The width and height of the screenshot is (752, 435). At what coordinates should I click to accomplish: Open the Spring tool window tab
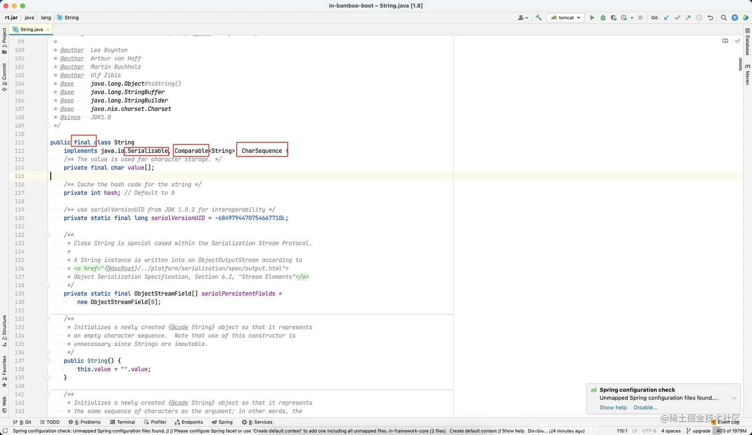(222, 422)
